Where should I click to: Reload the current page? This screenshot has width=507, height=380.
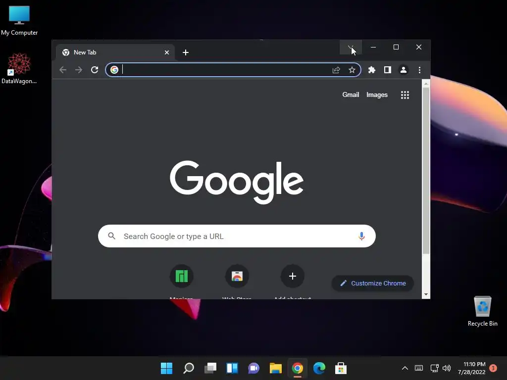click(95, 70)
